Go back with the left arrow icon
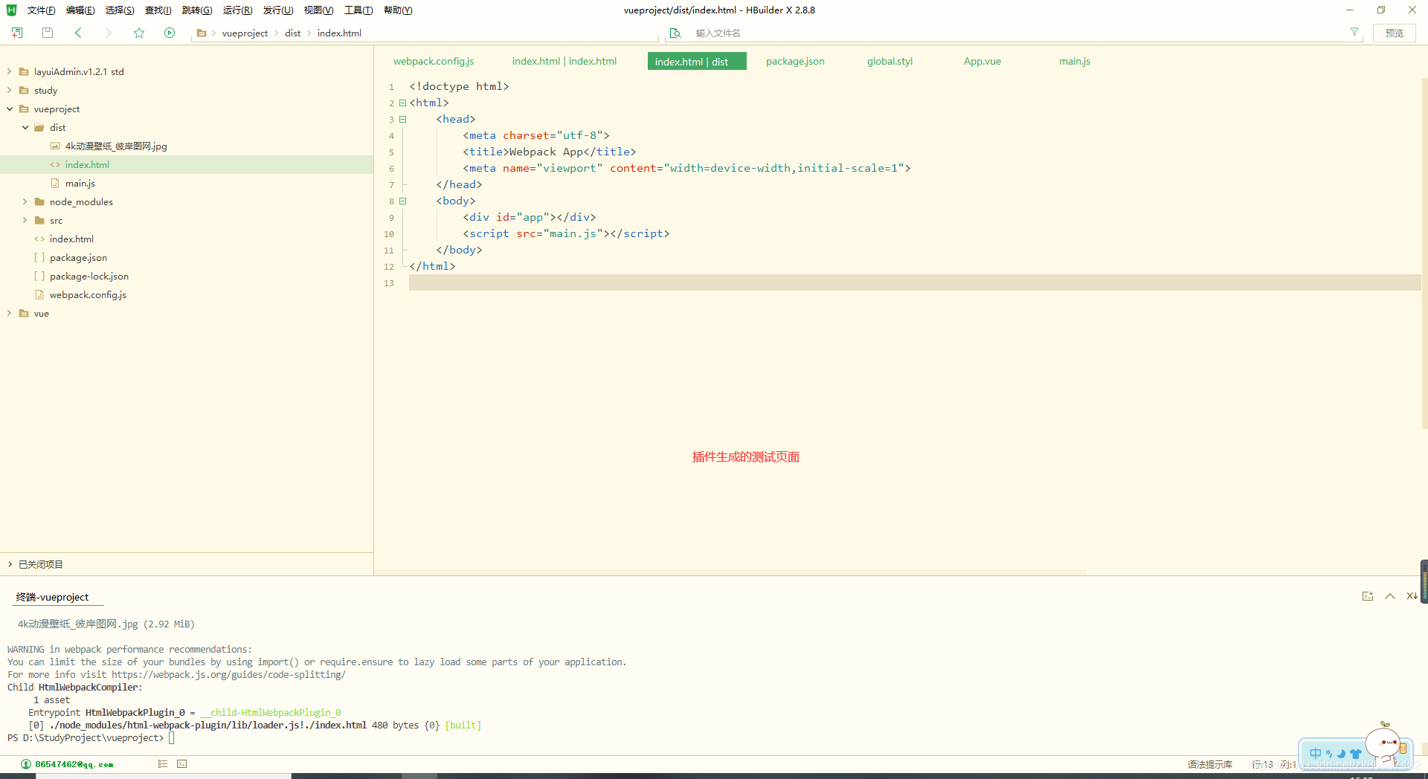 [x=78, y=33]
